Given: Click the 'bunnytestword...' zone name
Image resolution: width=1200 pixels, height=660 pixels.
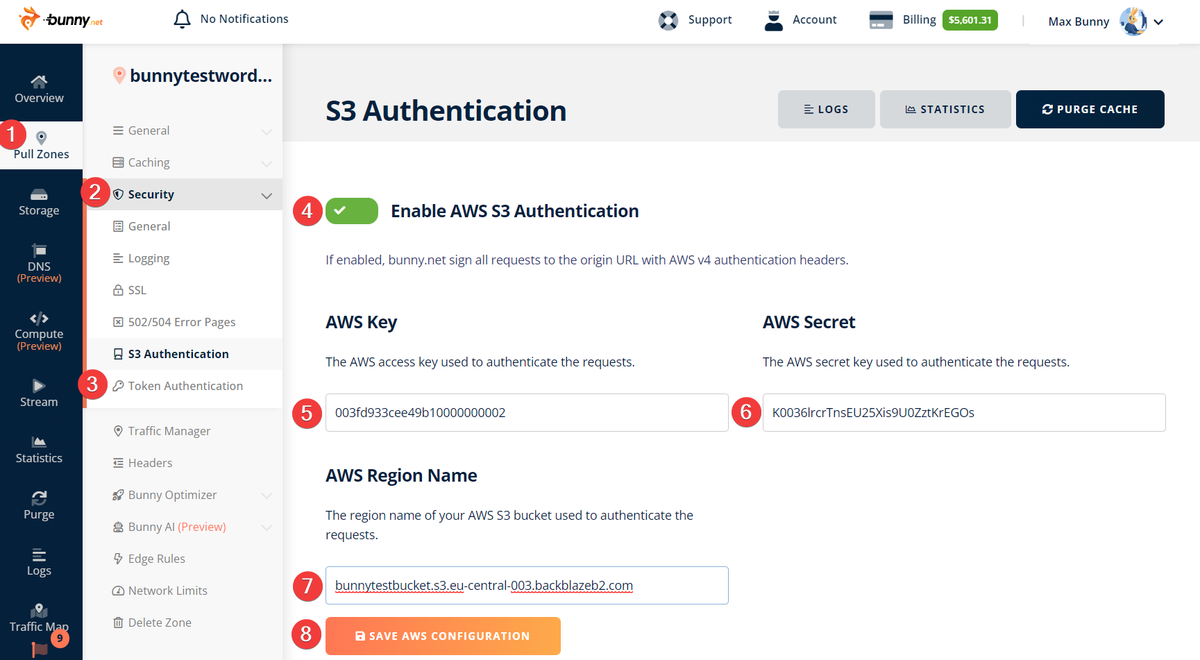Looking at the screenshot, I should [201, 76].
